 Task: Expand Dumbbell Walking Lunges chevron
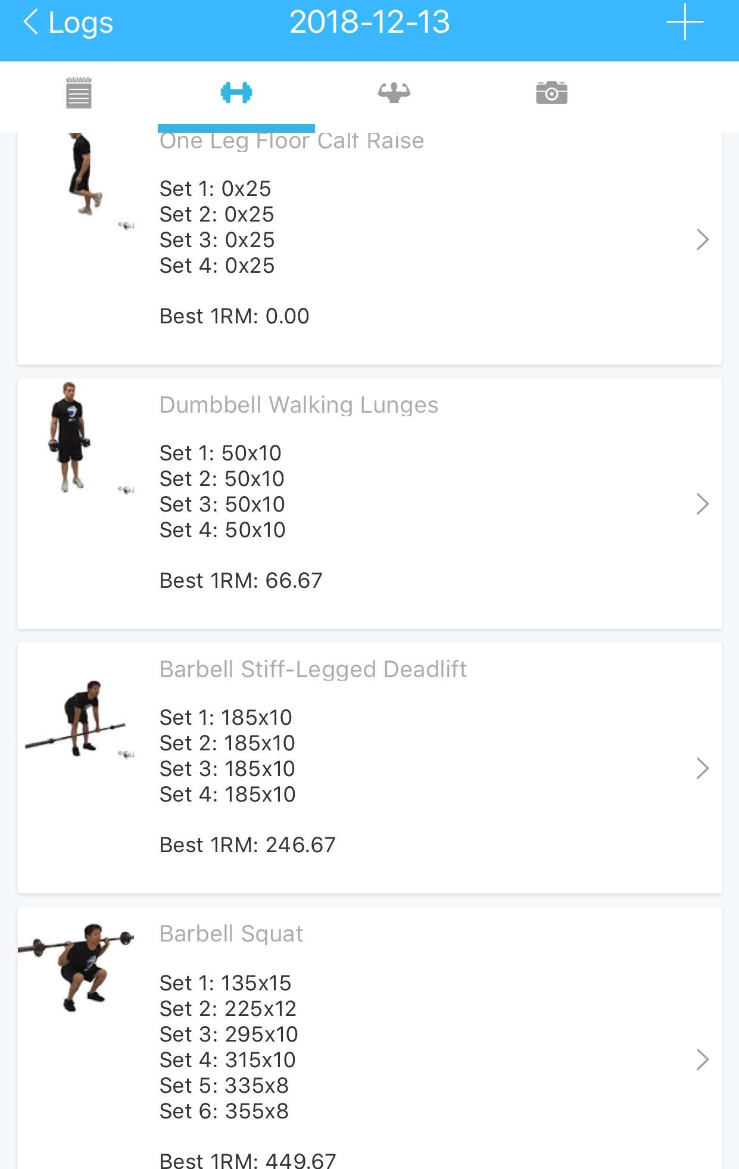click(x=702, y=504)
